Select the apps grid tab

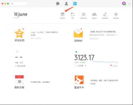click(75, 4)
